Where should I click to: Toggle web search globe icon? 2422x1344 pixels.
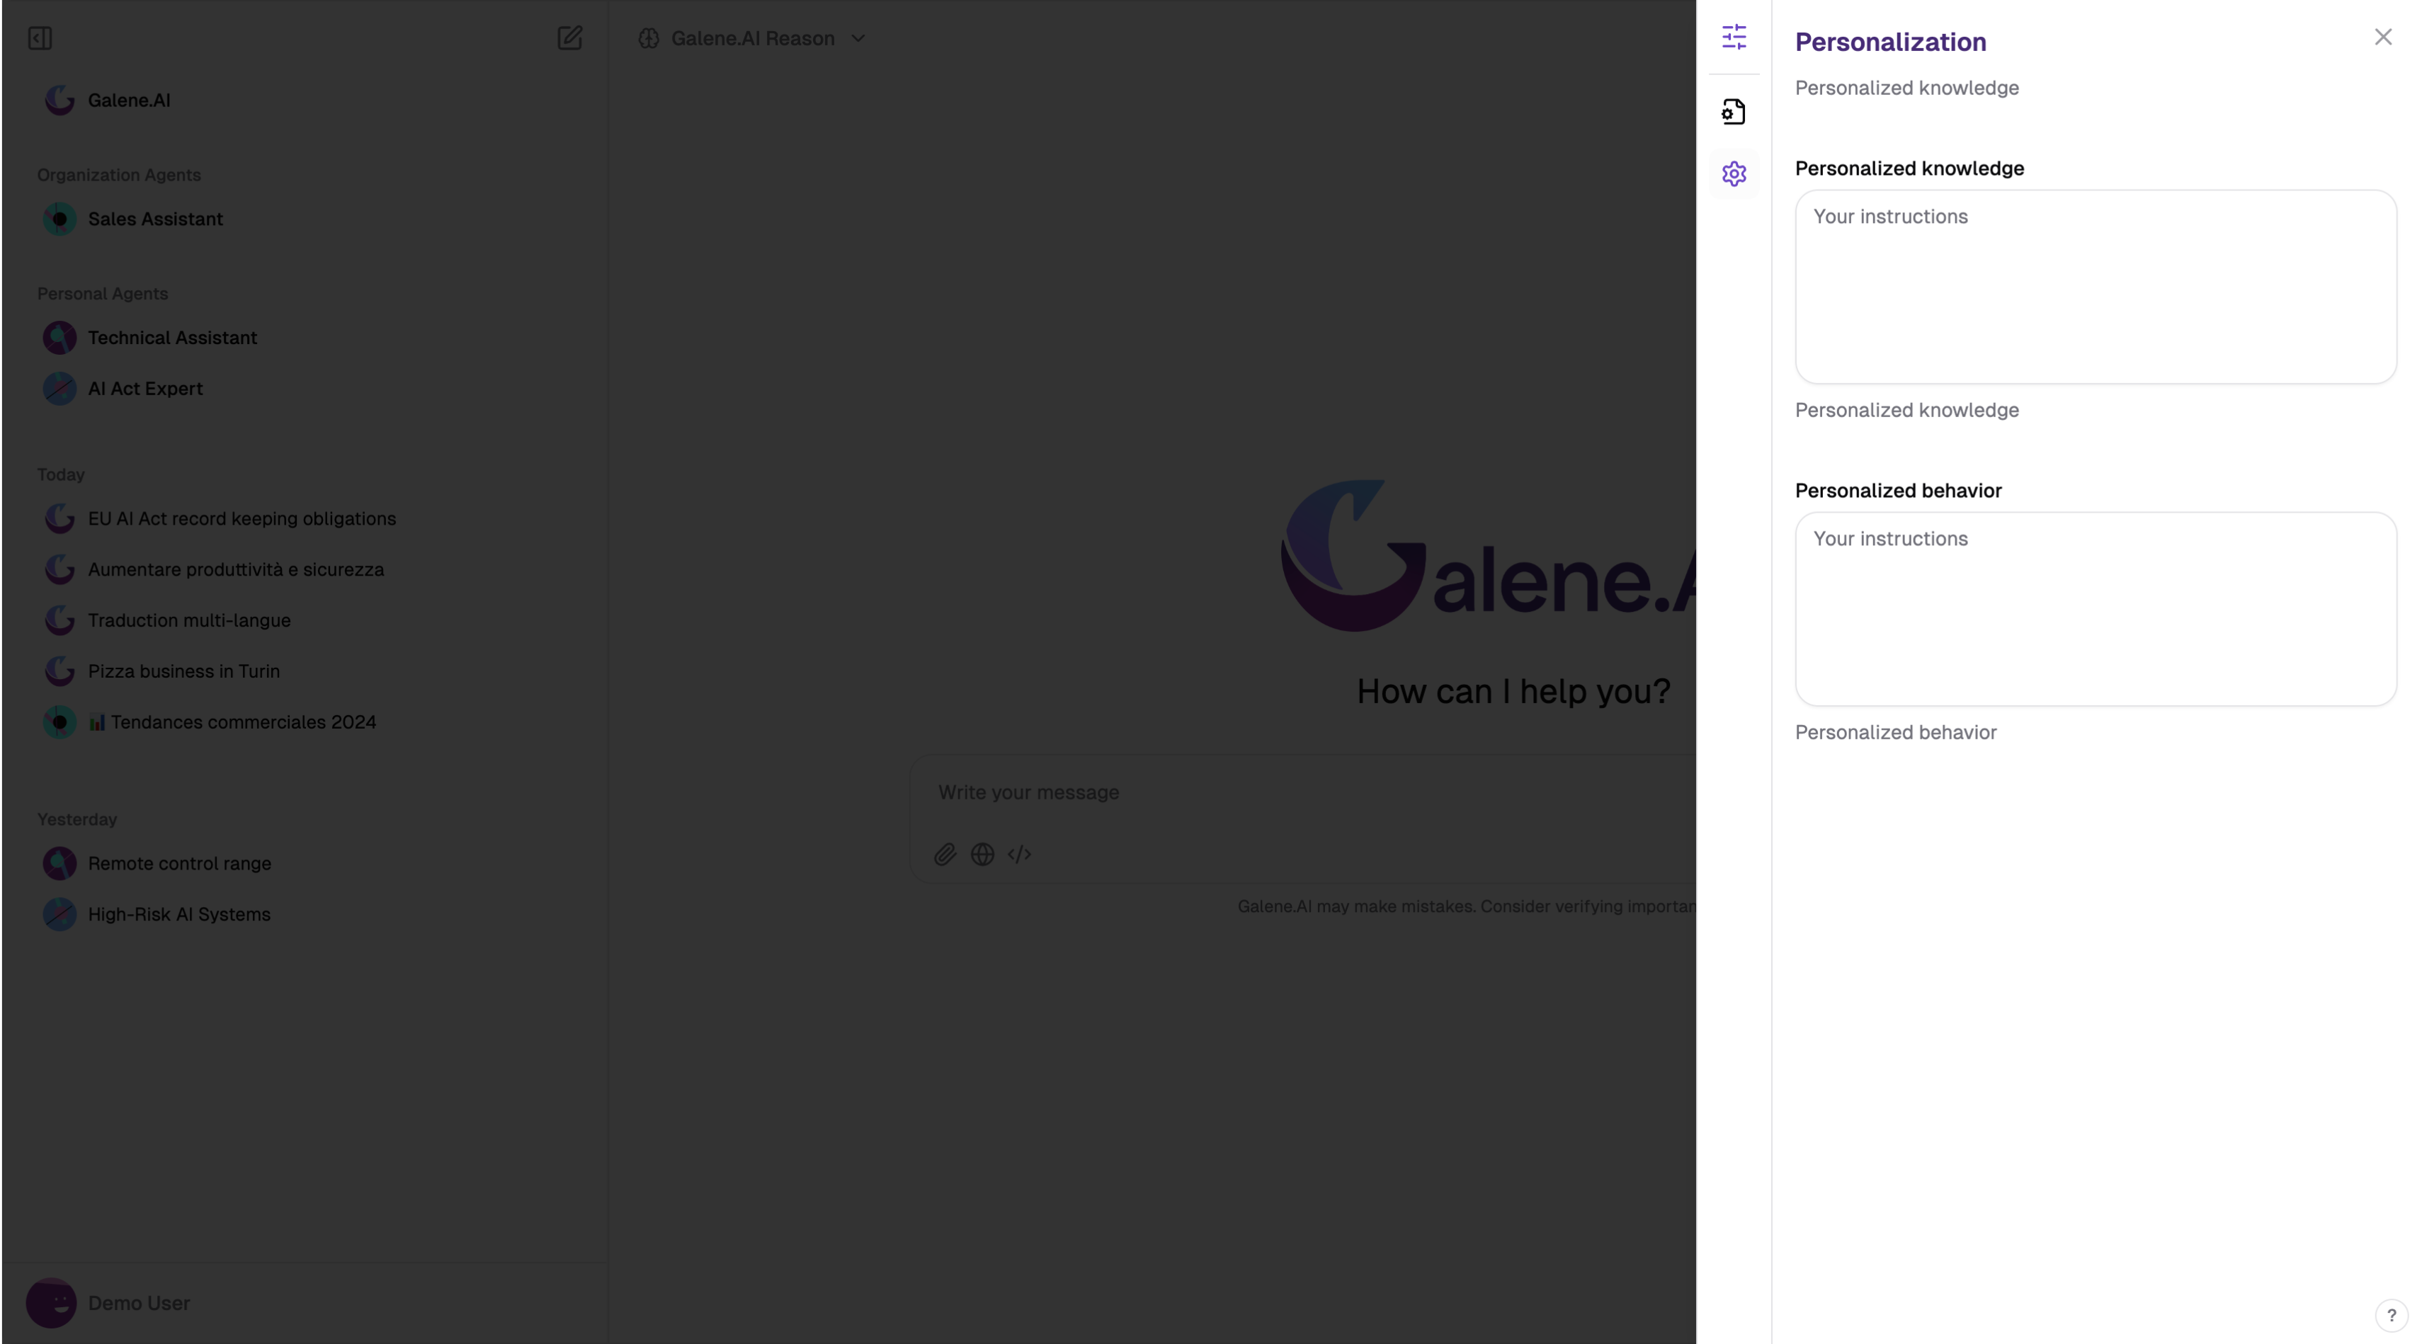(982, 854)
